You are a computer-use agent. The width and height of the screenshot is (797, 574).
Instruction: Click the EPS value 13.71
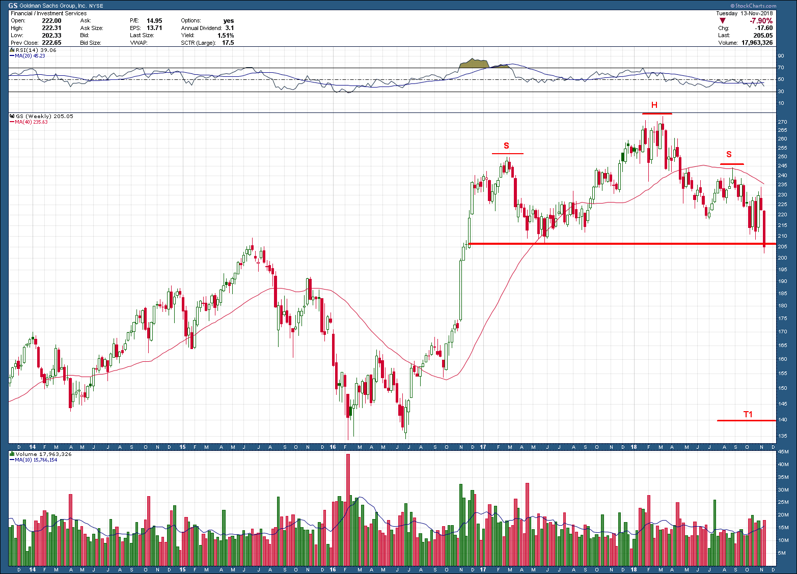pos(154,28)
